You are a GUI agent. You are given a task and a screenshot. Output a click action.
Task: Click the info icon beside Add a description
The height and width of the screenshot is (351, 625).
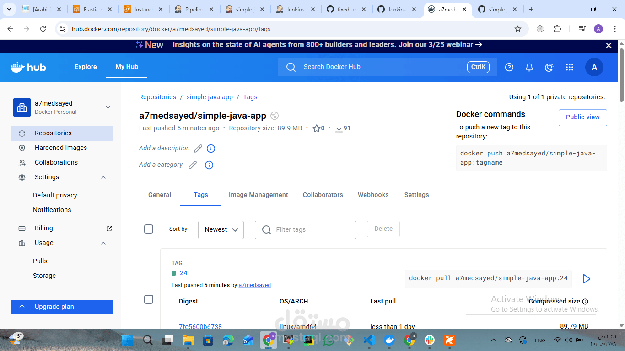coord(211,149)
